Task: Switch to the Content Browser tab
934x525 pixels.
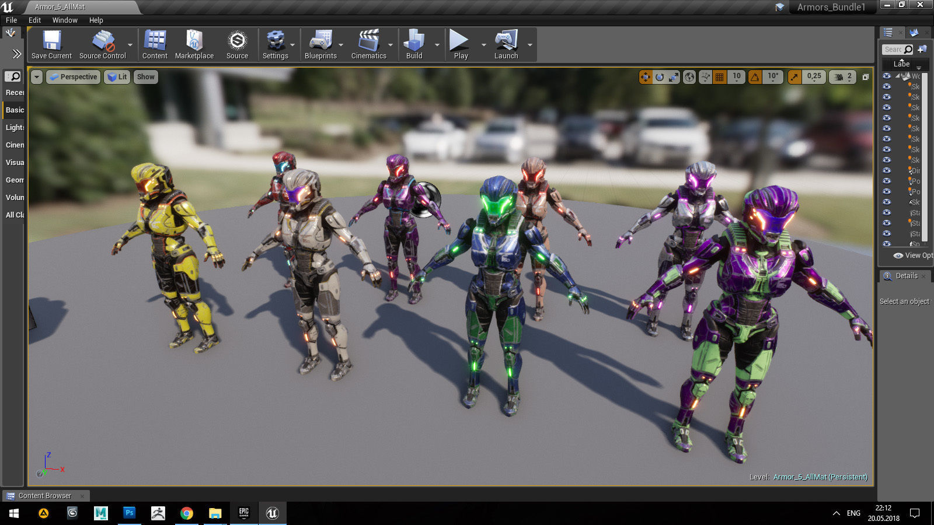Action: pyautogui.click(x=45, y=496)
